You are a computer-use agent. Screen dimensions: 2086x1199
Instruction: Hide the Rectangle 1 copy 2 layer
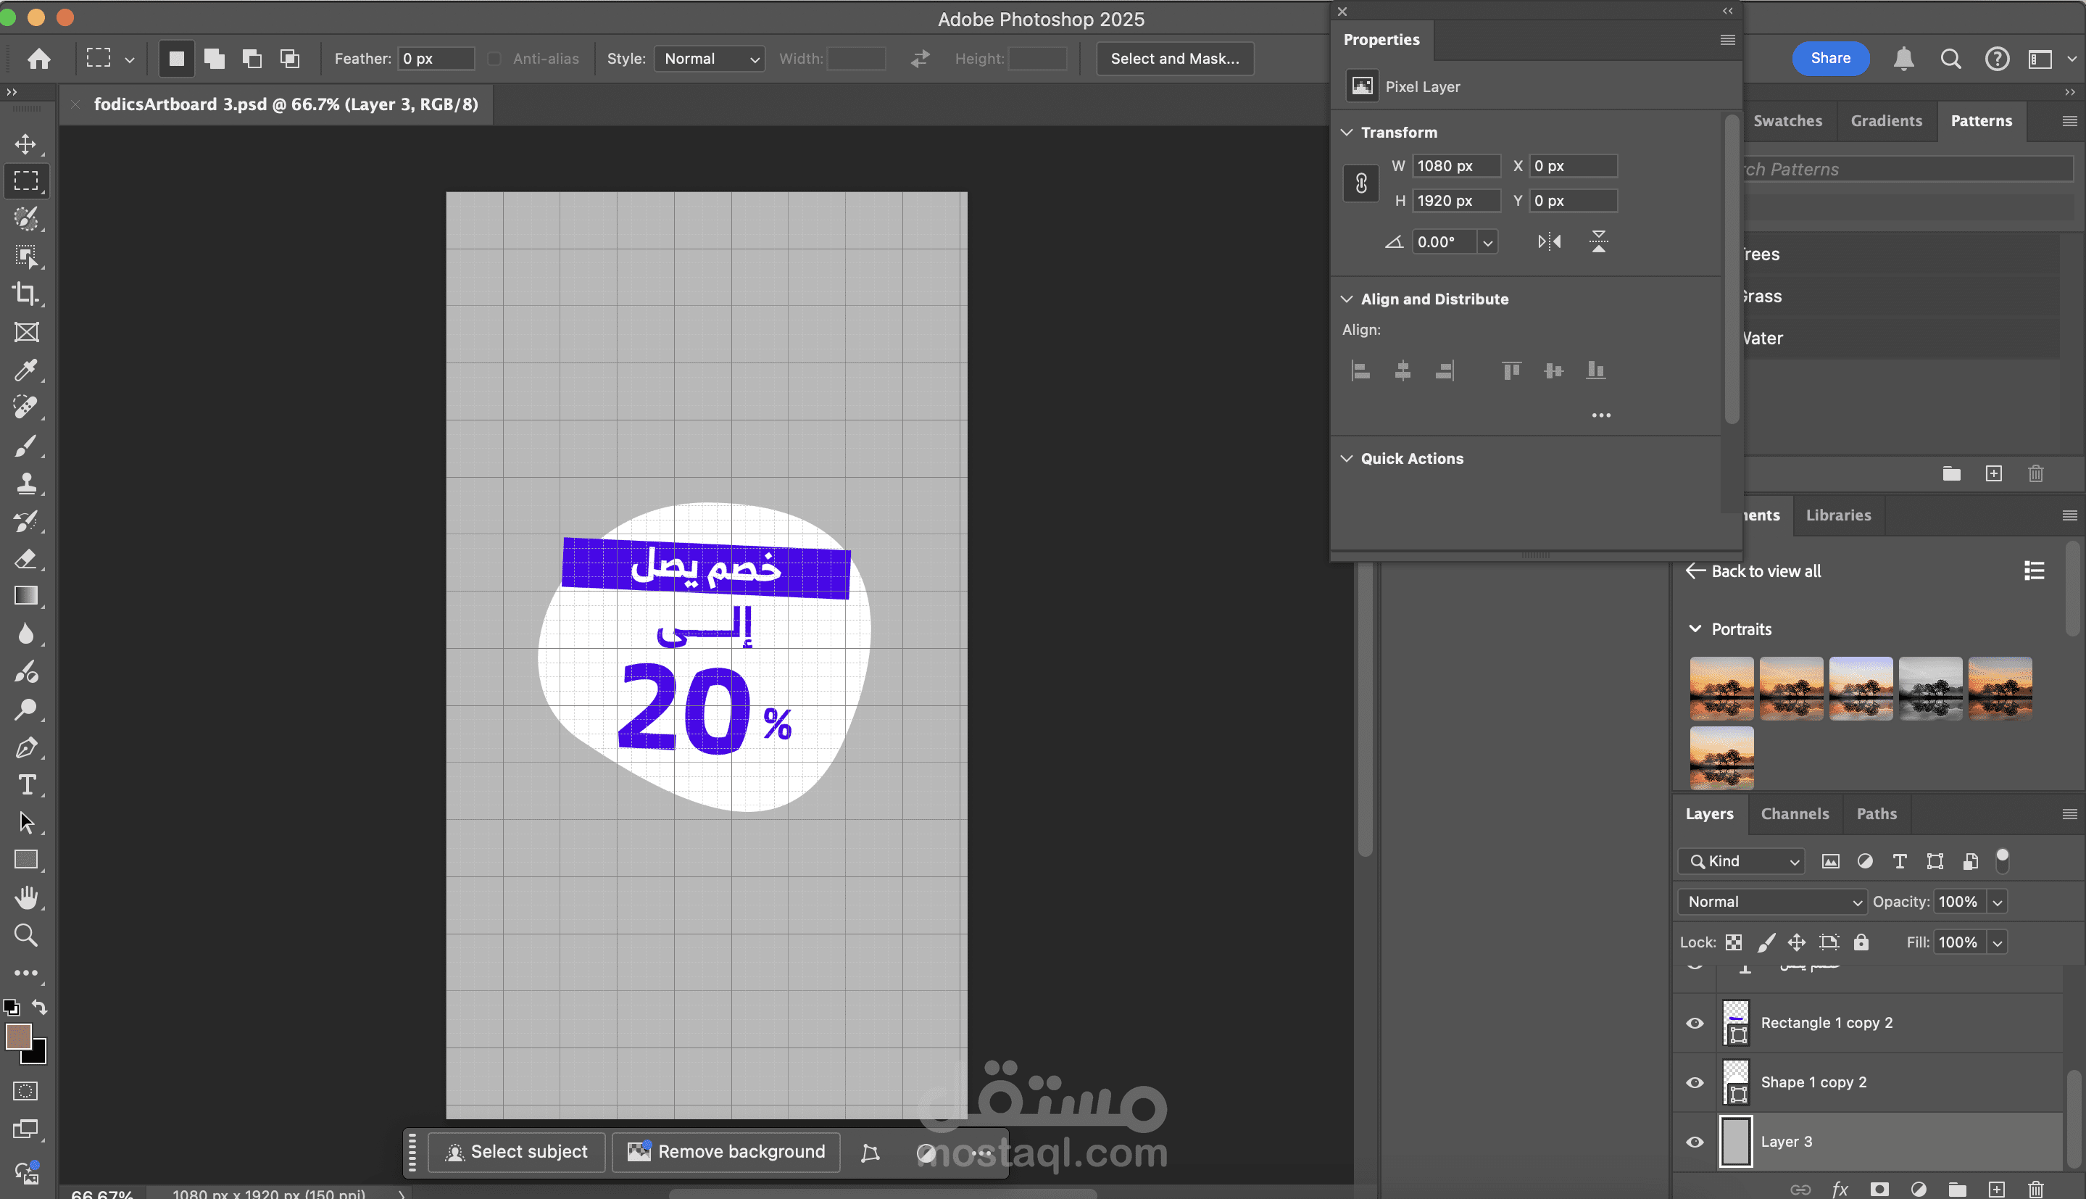coord(1694,1023)
